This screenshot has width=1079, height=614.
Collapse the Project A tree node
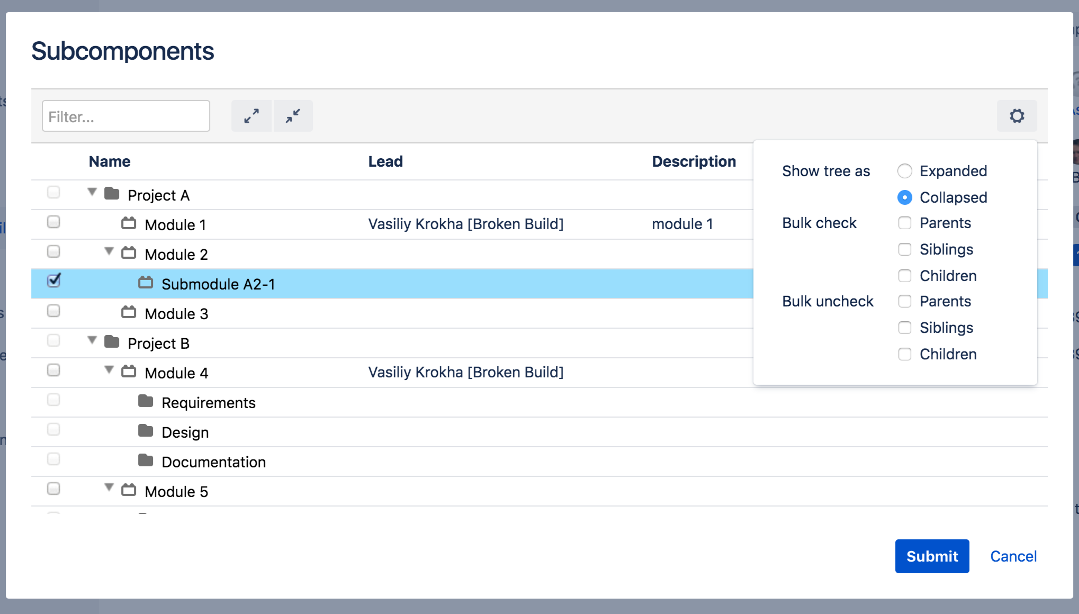(92, 192)
